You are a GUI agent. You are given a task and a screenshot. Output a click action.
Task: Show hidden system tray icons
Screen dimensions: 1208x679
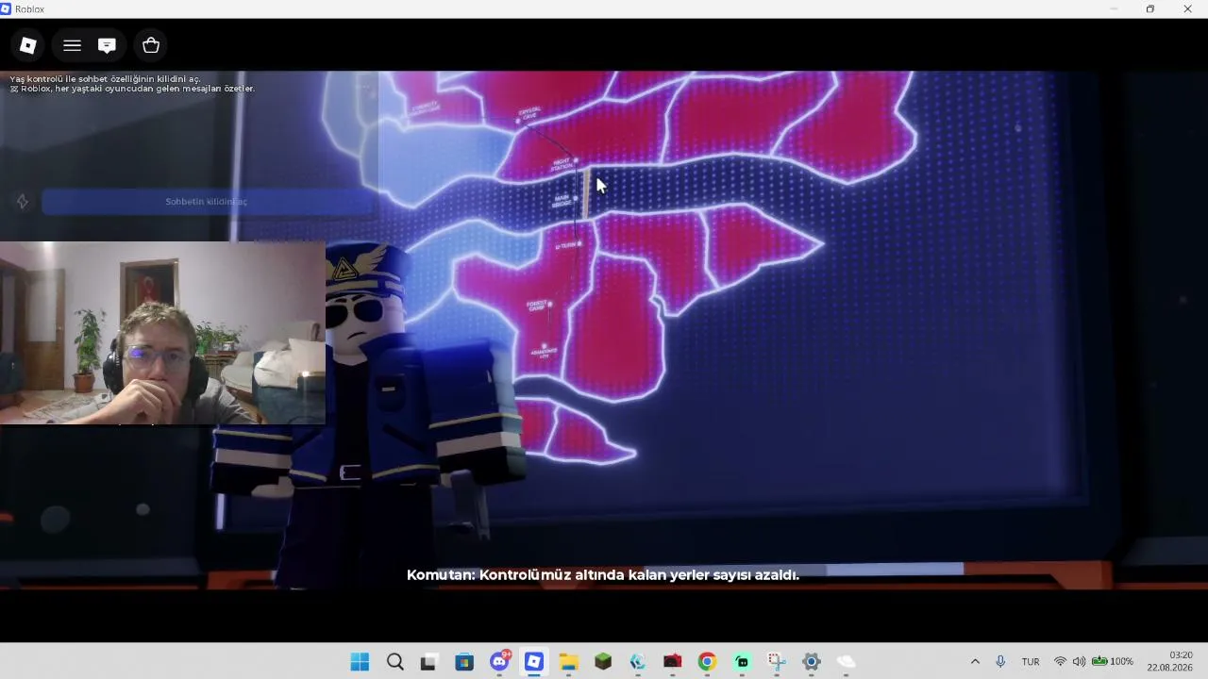[975, 662]
